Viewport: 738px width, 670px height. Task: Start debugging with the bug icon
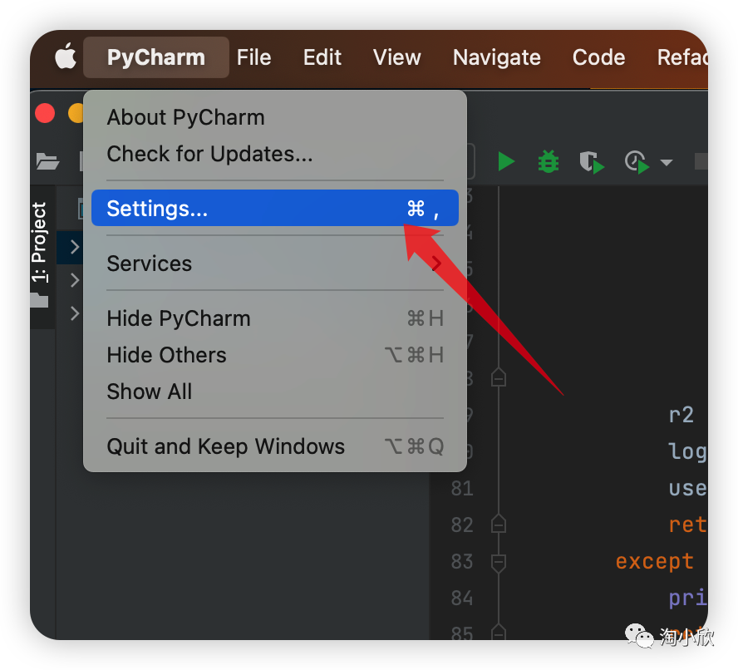tap(549, 161)
